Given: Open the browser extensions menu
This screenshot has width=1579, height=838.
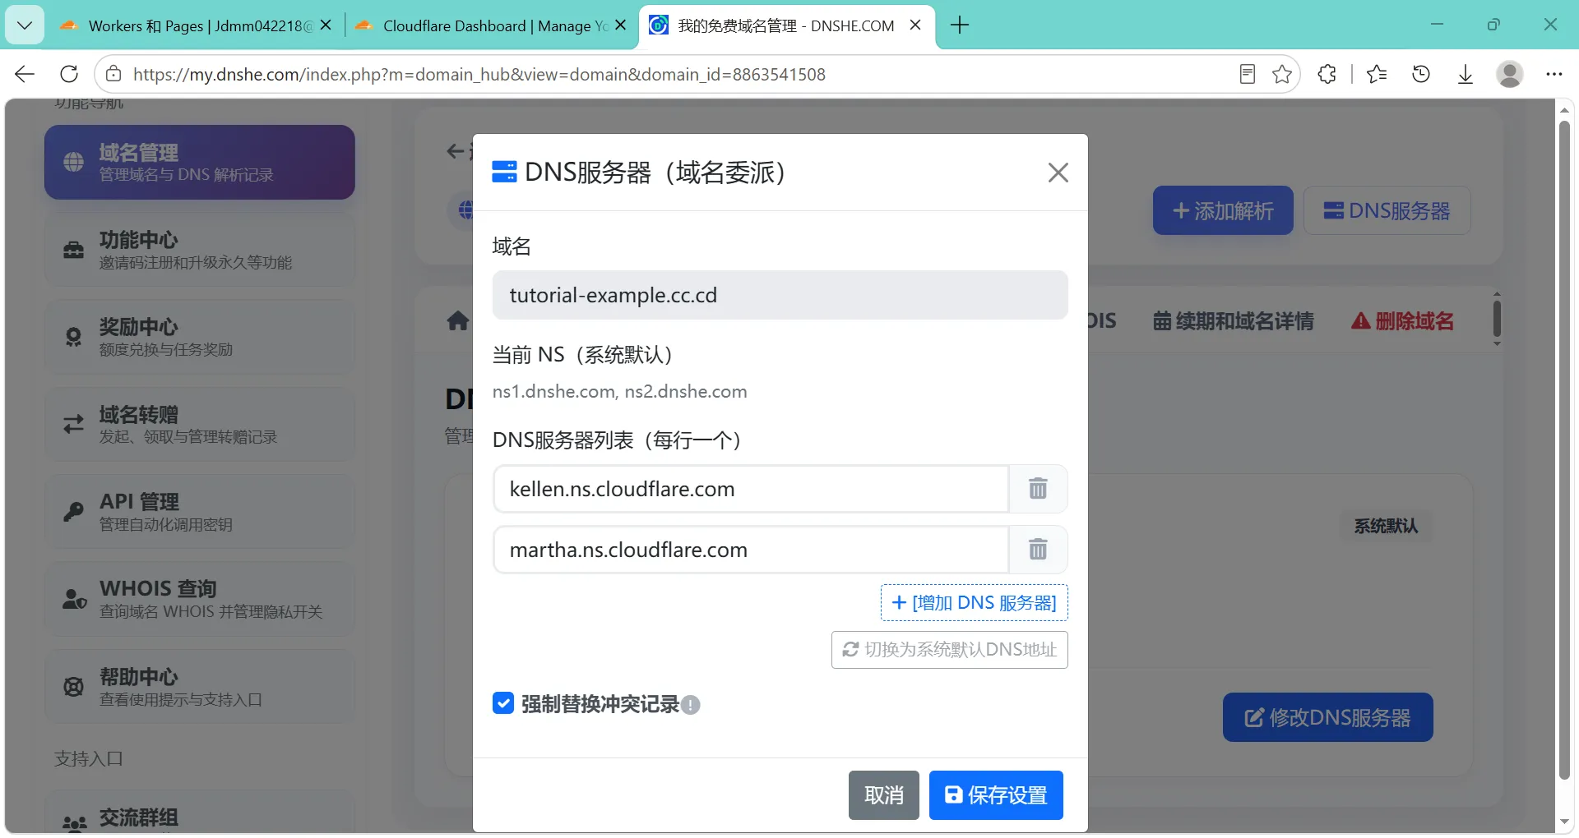Looking at the screenshot, I should (1327, 74).
